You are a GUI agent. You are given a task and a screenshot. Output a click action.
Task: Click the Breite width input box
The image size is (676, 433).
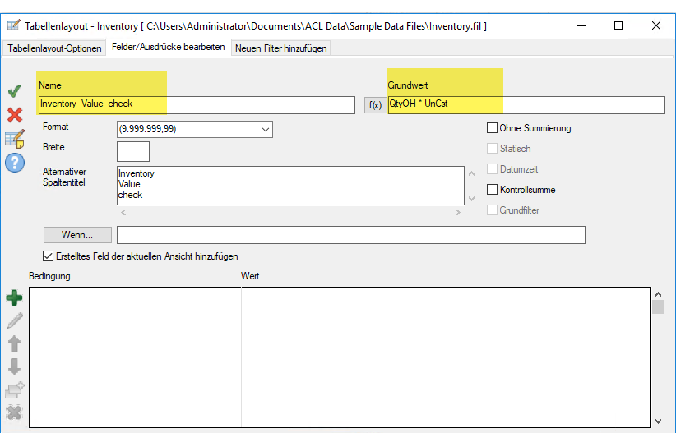pos(133,151)
